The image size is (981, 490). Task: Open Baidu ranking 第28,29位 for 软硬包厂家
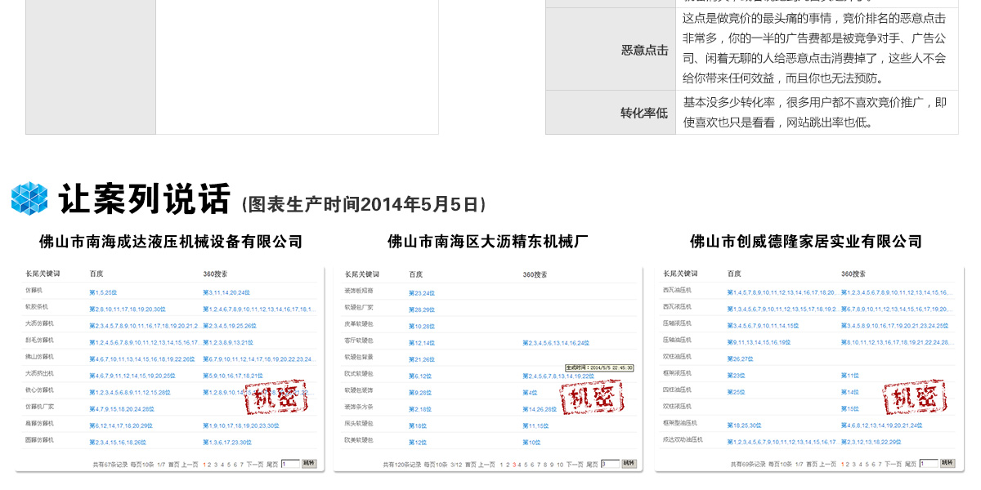point(422,310)
